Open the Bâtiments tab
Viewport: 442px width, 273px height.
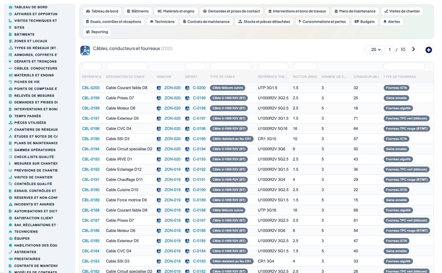point(138,11)
